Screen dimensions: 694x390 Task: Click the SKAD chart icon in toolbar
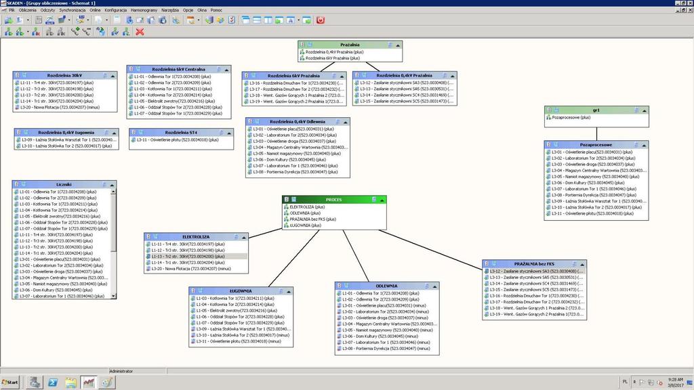[x=50, y=20]
